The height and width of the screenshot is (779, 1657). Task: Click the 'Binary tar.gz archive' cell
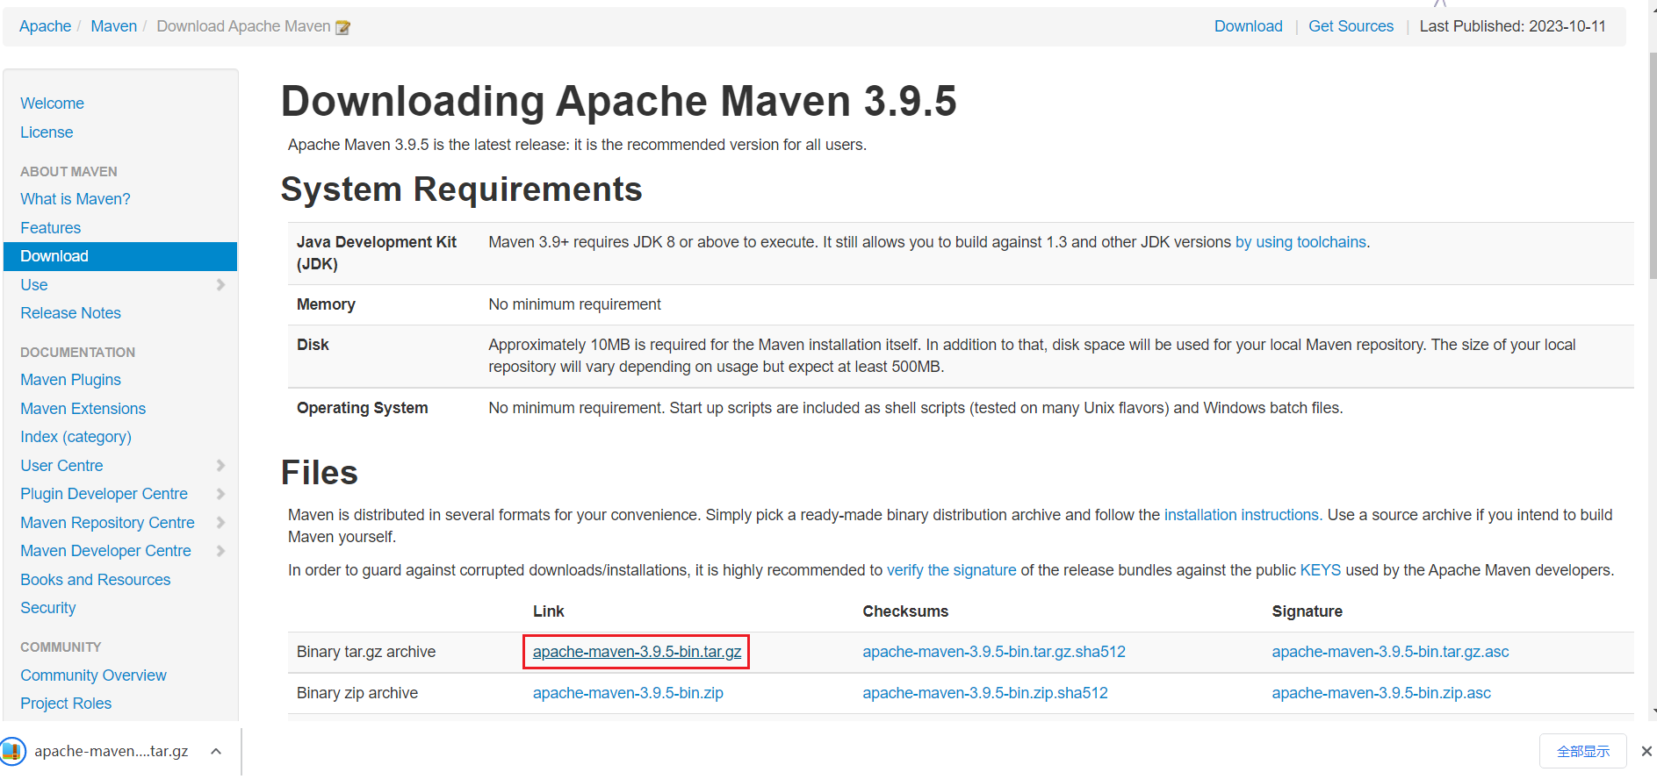[x=366, y=652]
